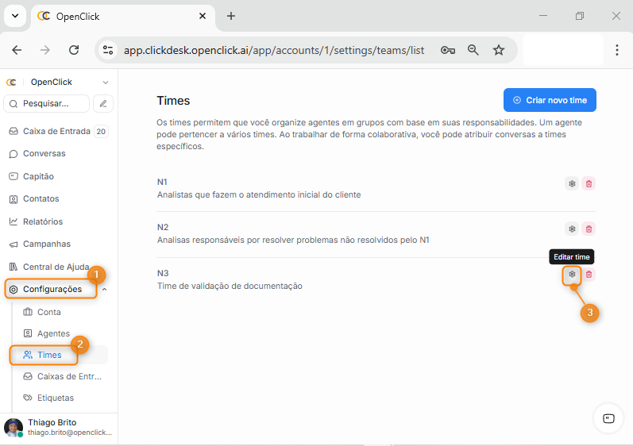The image size is (633, 446).
Task: Open Thiago Brito's profile menu
Action: 59,428
